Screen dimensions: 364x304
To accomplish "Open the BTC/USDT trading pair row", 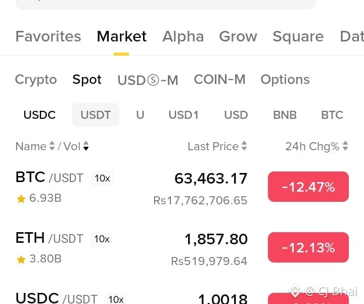I will click(x=182, y=188).
